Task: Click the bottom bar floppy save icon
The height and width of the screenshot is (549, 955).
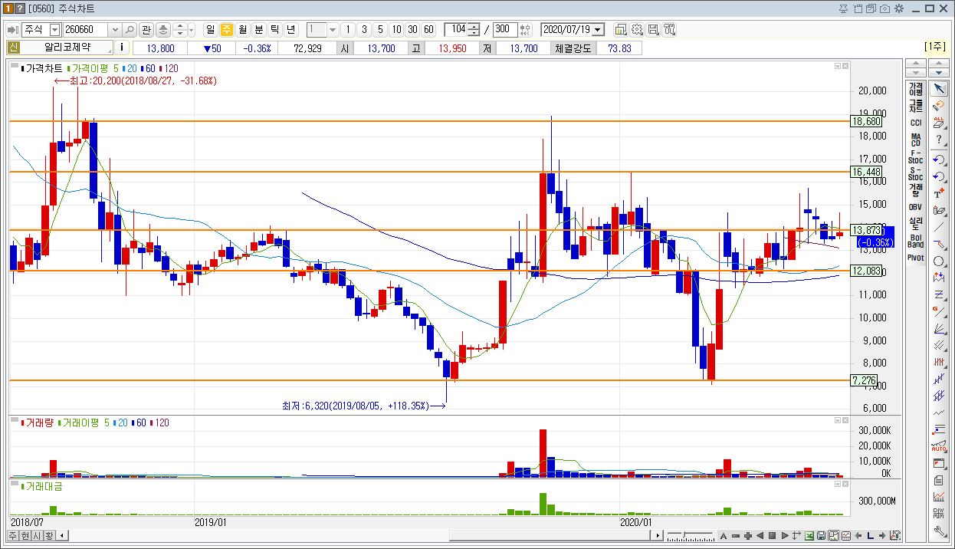Action: [821, 535]
